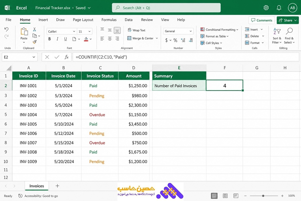Screen dimensions: 301x201
Task: Click the zoom slider handle
Action: pos(263,196)
